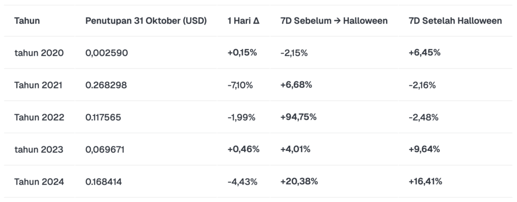
Task: Click the 7D Sebelum → Halloween header
Action: pos(334,21)
